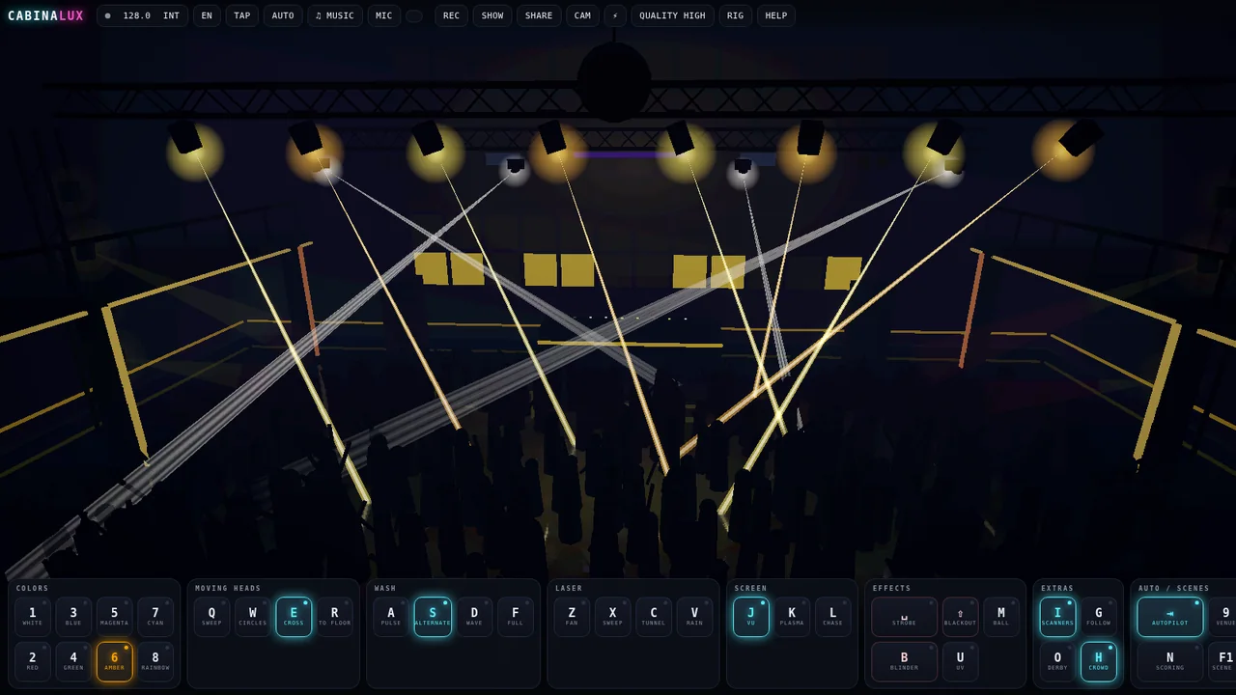1236x695 pixels.
Task: Activate Rainbow color key 8
Action: [x=155, y=661]
